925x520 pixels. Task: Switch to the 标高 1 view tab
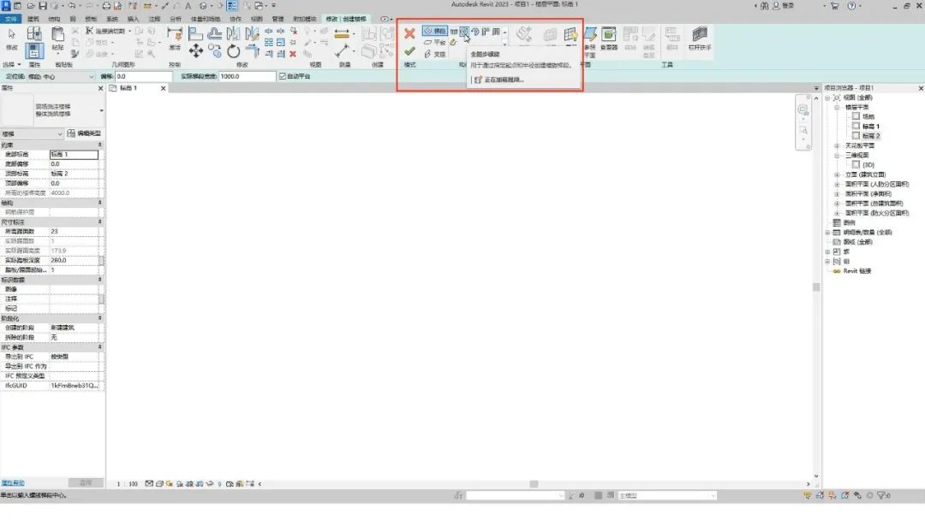click(128, 88)
